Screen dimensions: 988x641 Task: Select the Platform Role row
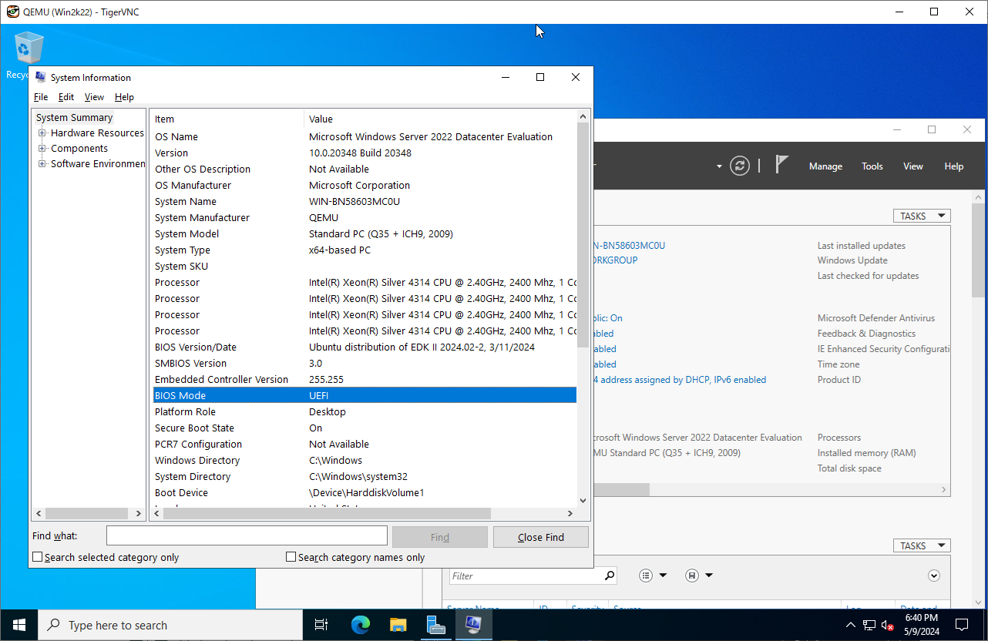pyautogui.click(x=364, y=411)
